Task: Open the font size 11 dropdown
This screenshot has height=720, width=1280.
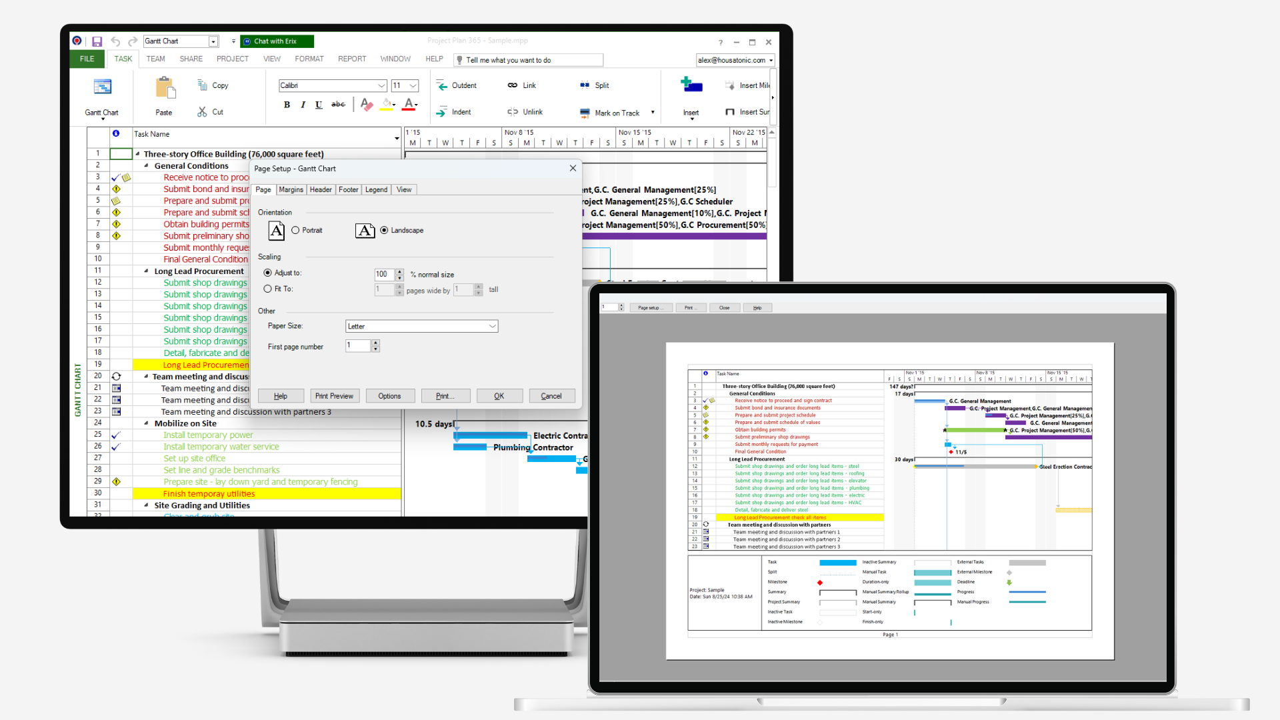Action: click(x=413, y=85)
